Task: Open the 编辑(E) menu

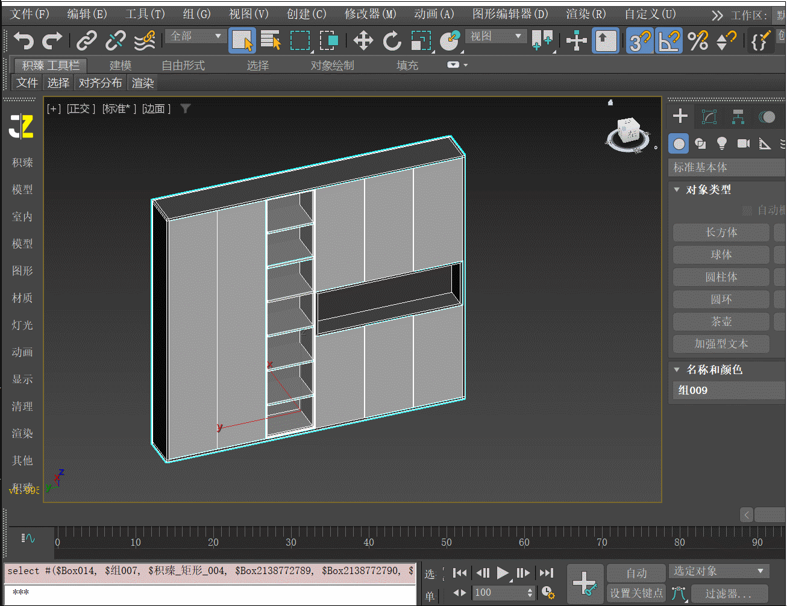Action: click(87, 14)
